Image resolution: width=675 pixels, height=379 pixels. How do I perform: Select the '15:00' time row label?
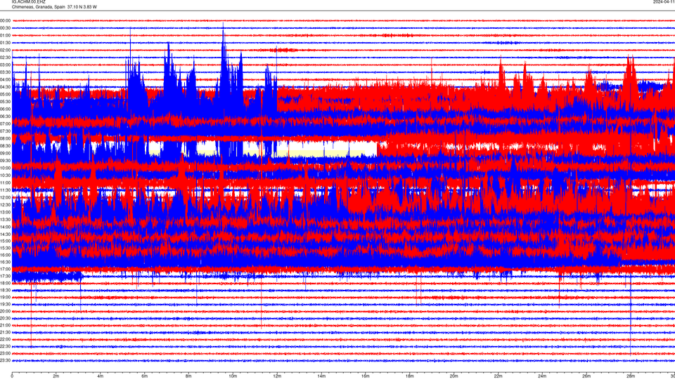coord(5,241)
